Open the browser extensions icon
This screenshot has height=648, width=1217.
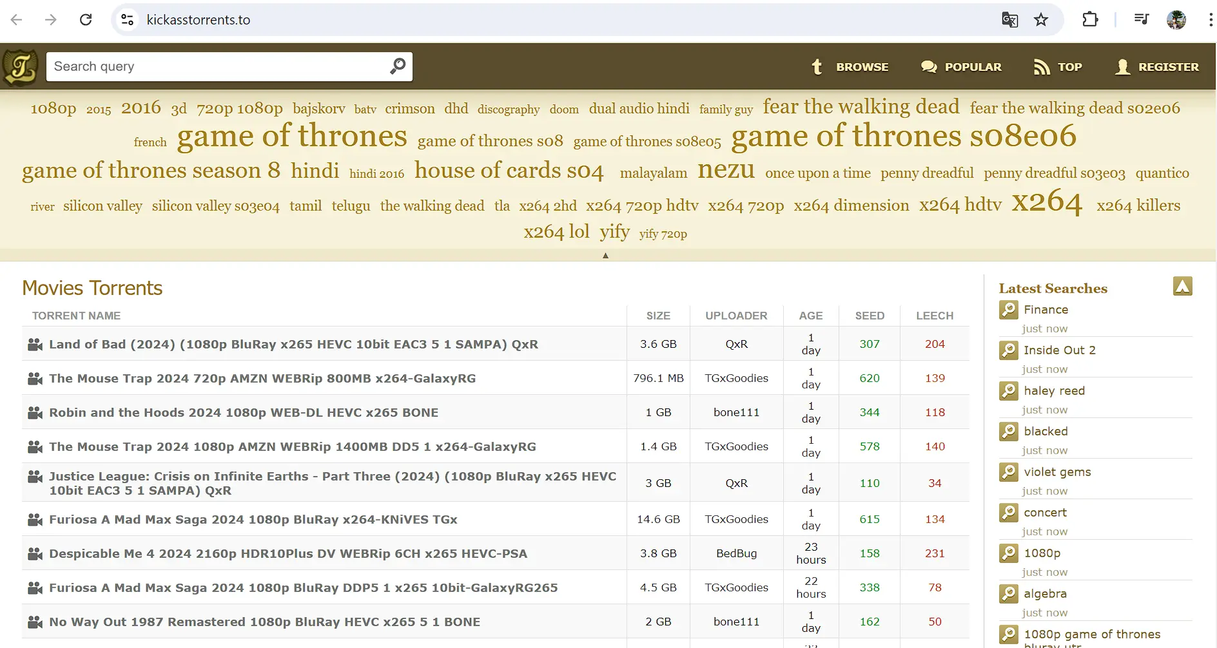tap(1090, 20)
